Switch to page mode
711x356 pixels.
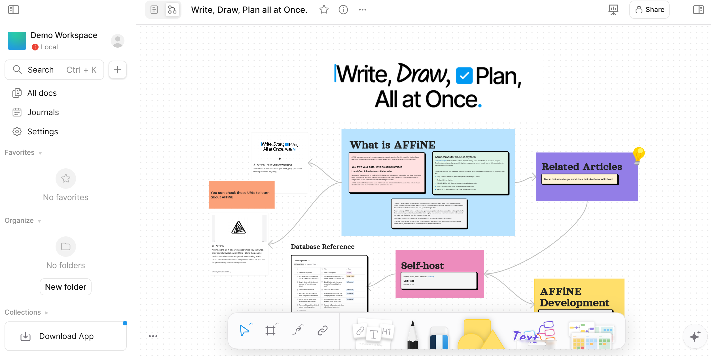[x=154, y=10]
